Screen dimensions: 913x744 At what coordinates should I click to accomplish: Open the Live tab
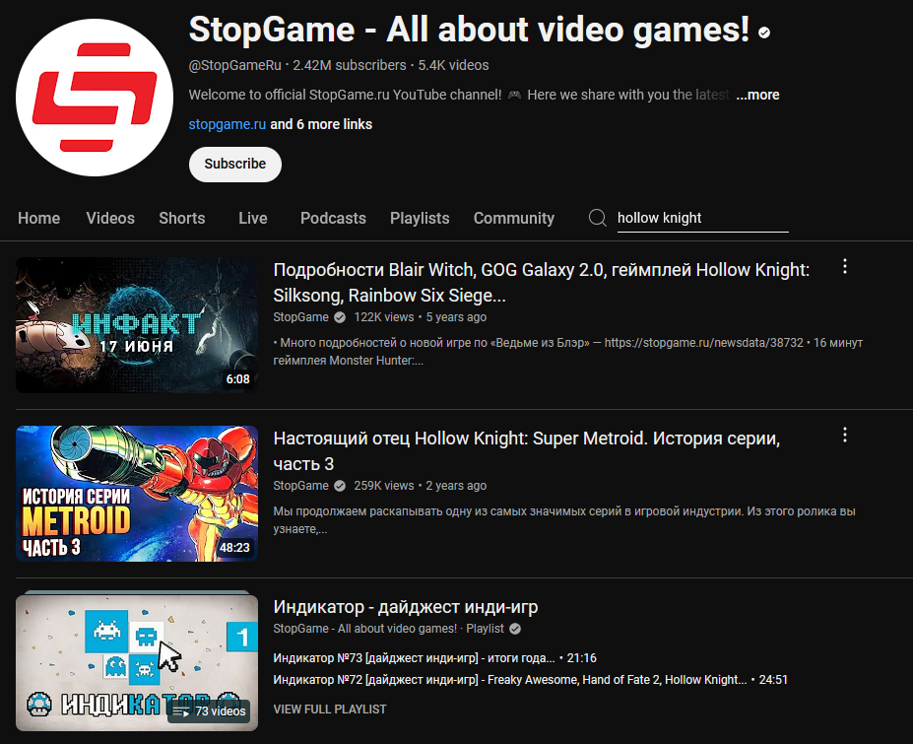[253, 218]
